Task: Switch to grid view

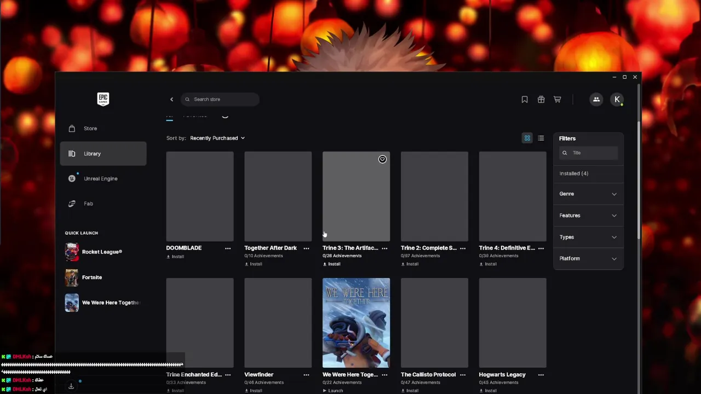Action: [x=527, y=138]
